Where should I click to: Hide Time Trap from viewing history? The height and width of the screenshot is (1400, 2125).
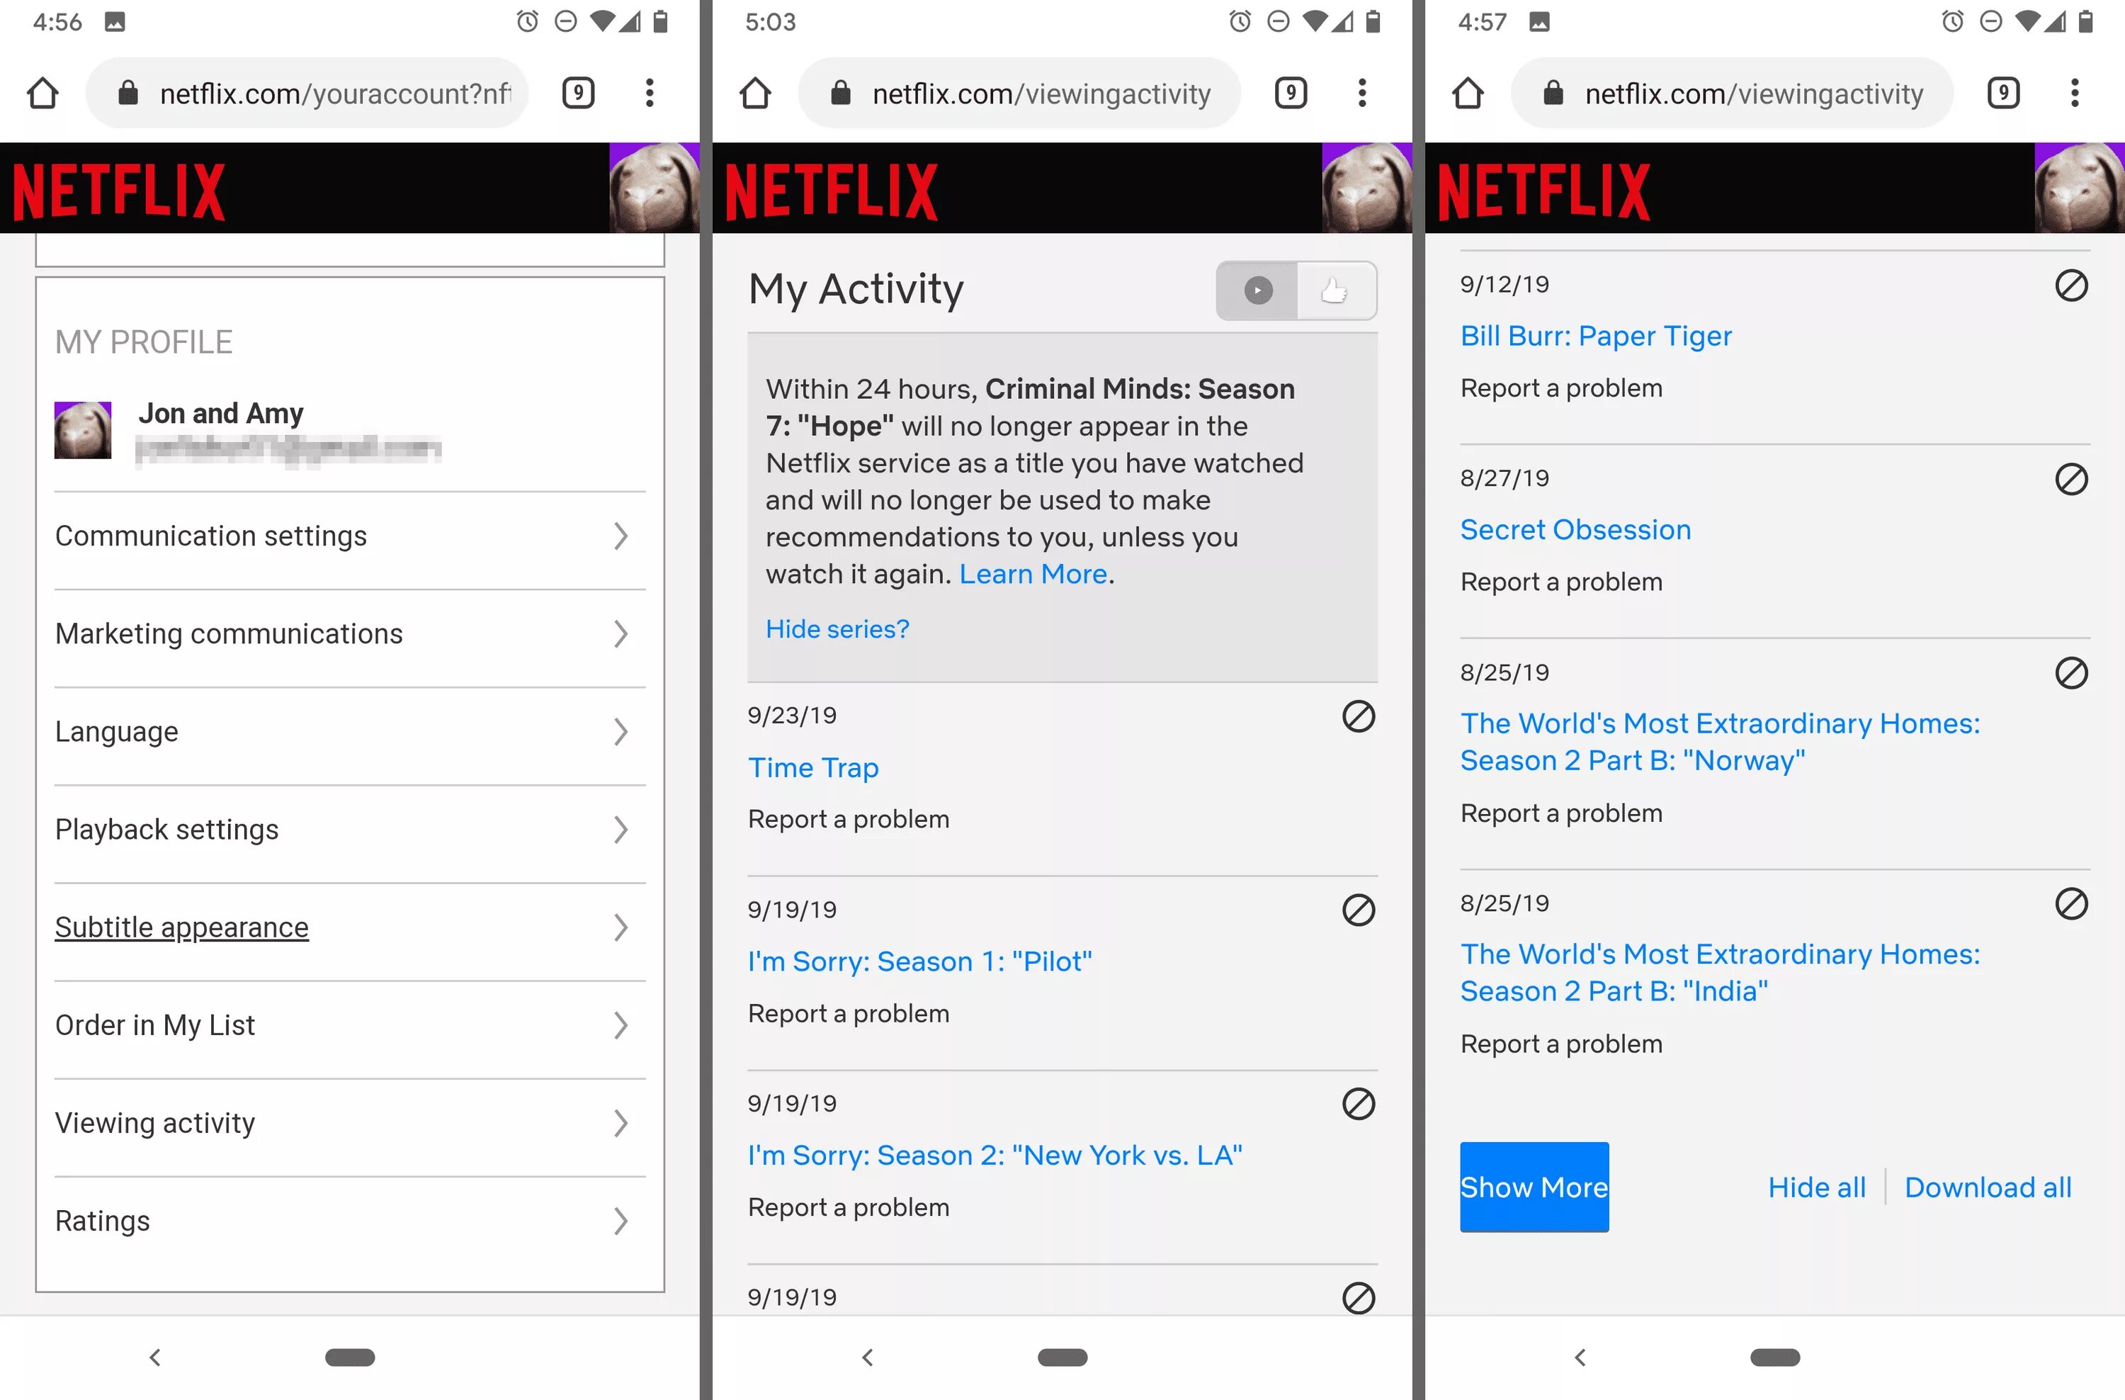[1358, 716]
